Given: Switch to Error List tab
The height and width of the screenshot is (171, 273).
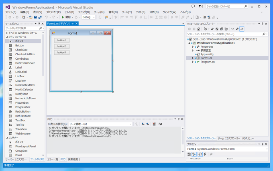Looking at the screenshot, I should (x=53, y=159).
